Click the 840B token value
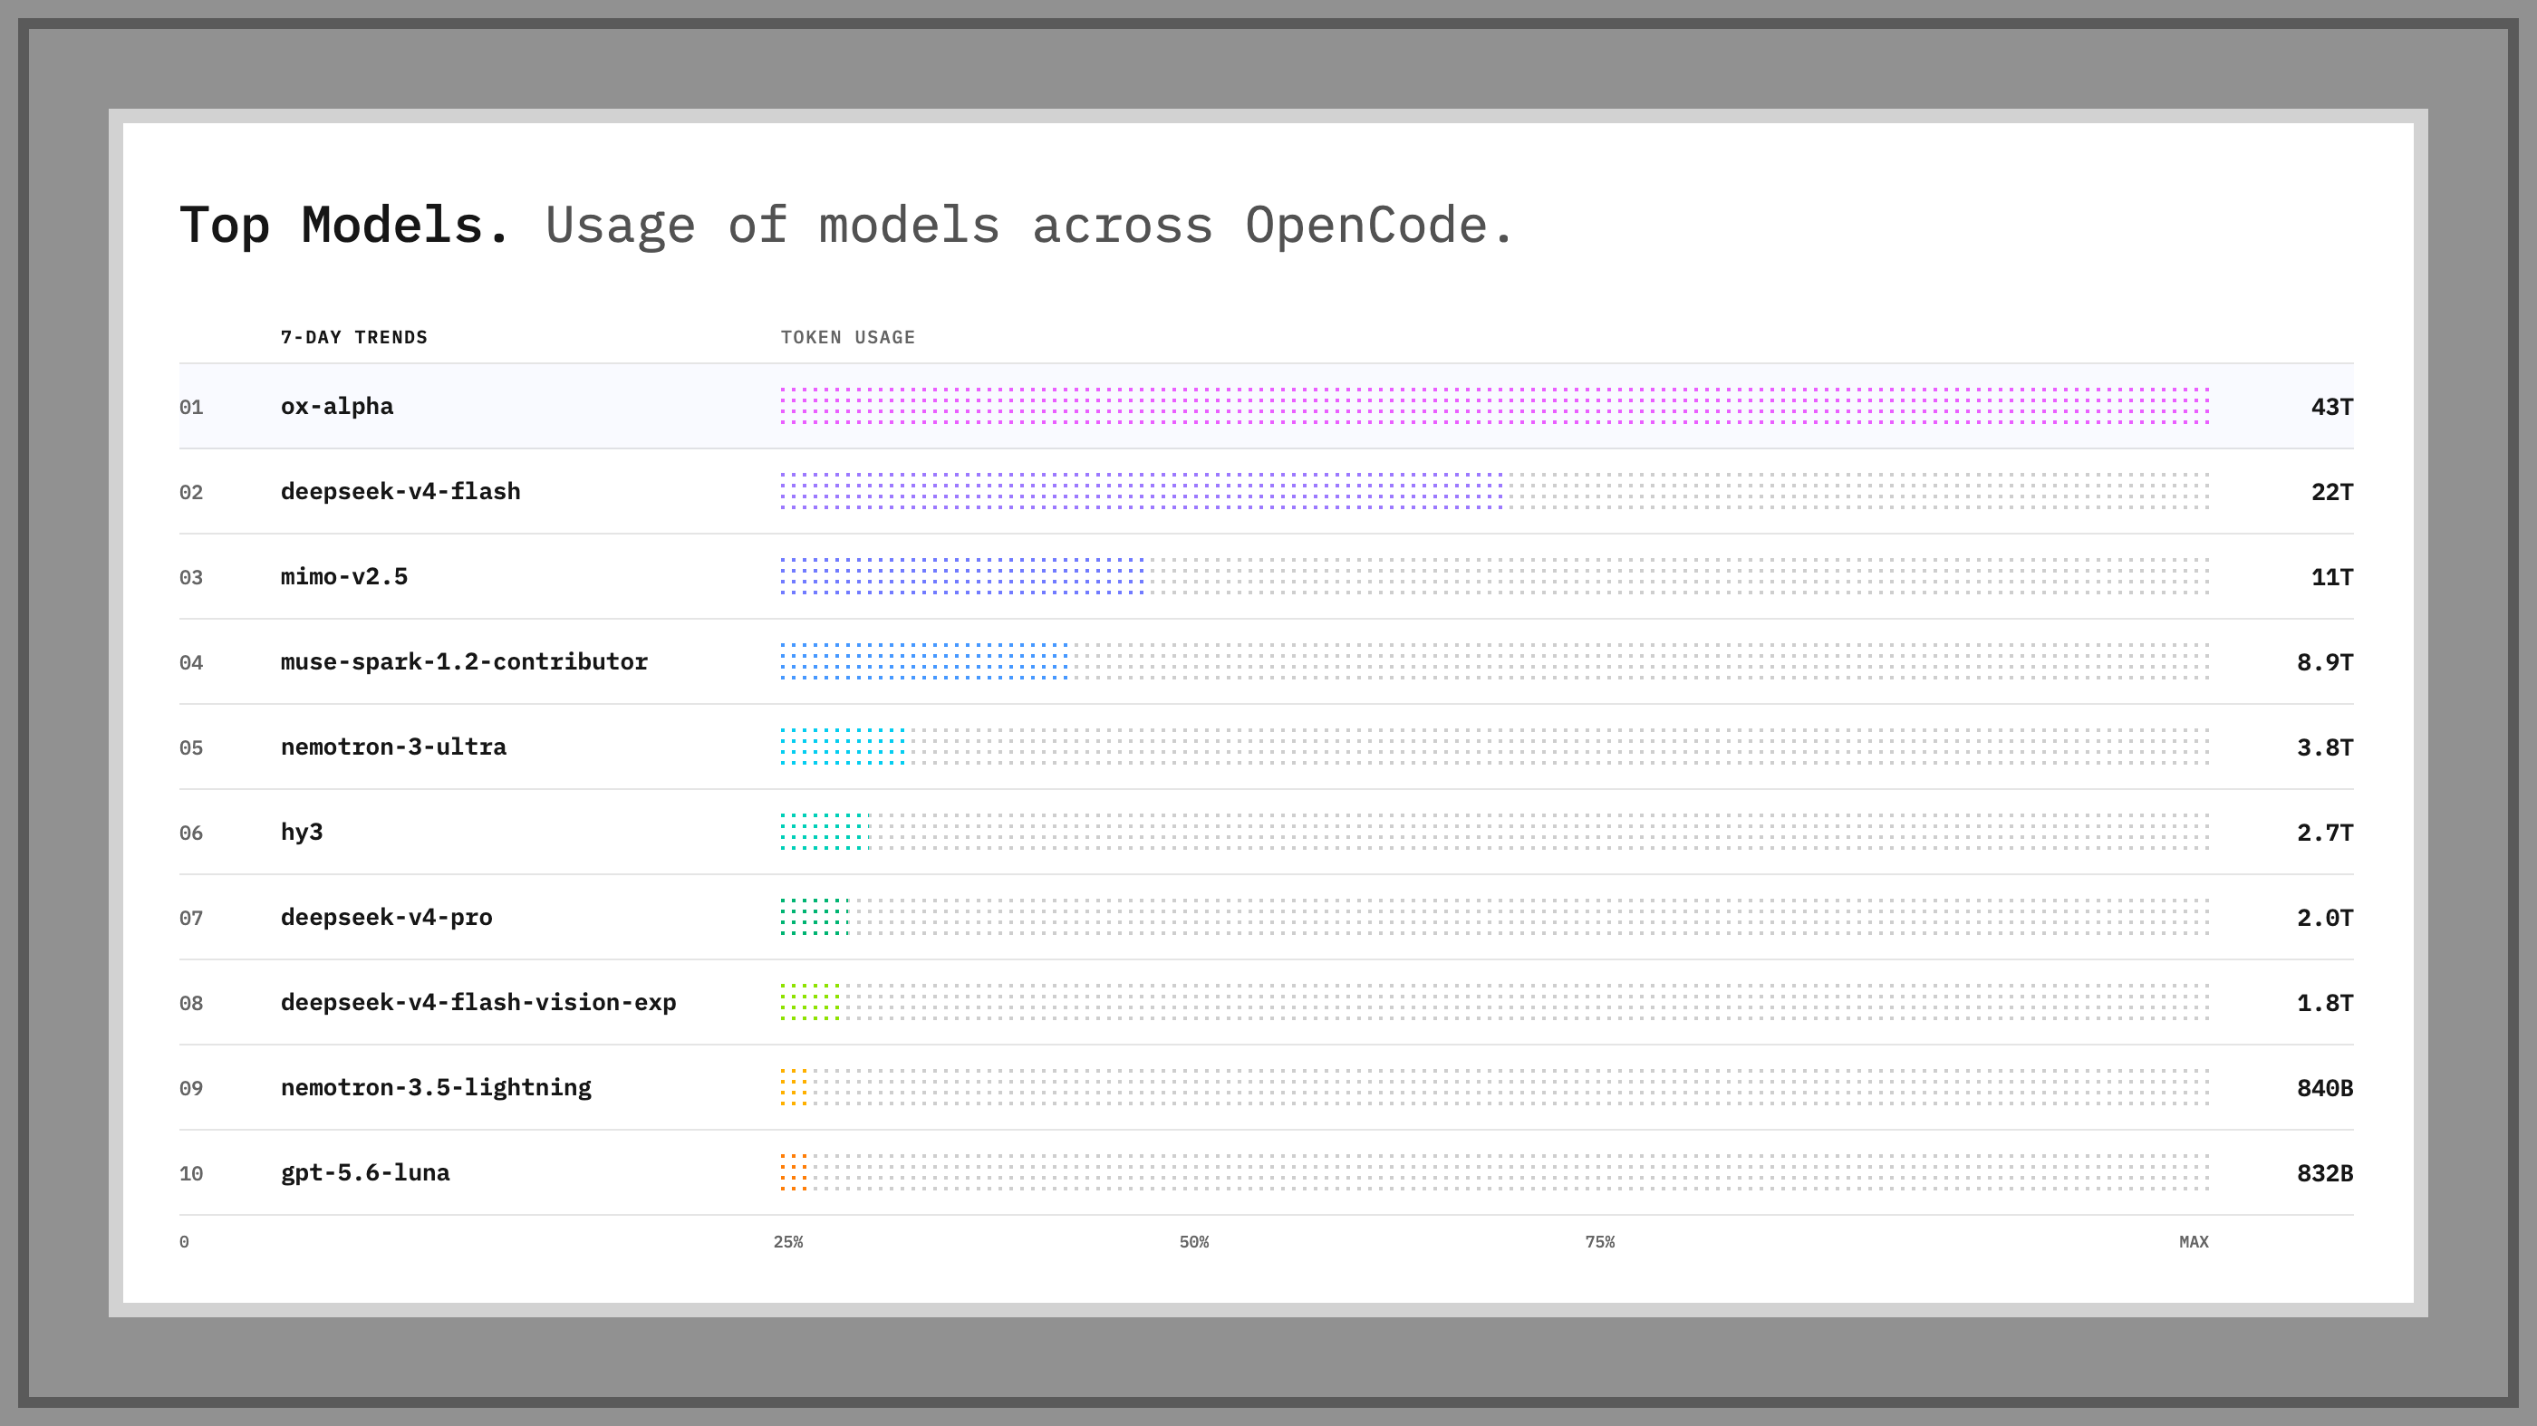2537x1426 pixels. coord(2325,1088)
